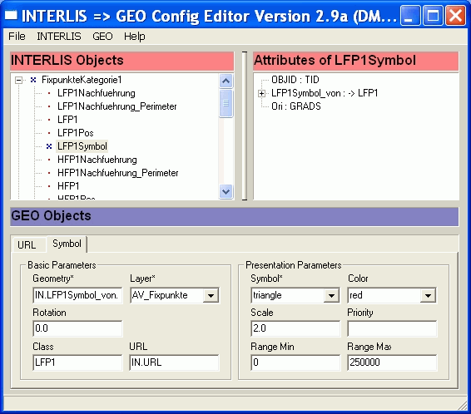Maximize the Config Editor window

(433, 15)
